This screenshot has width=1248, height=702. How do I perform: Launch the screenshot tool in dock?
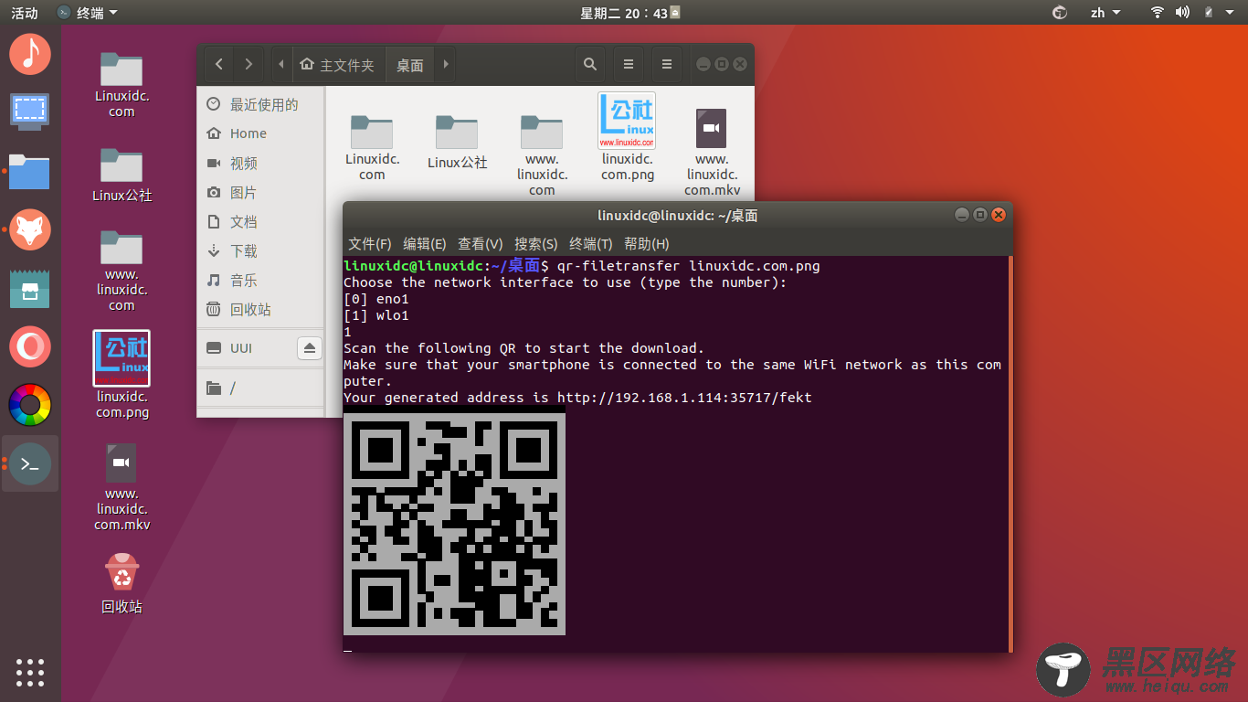click(30, 112)
